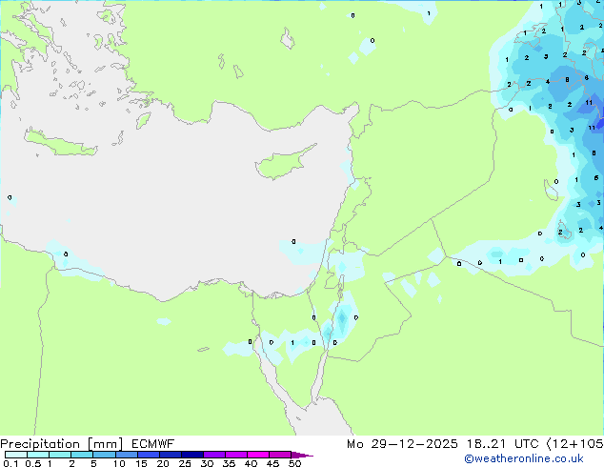Click legend value "15"

(x=141, y=463)
